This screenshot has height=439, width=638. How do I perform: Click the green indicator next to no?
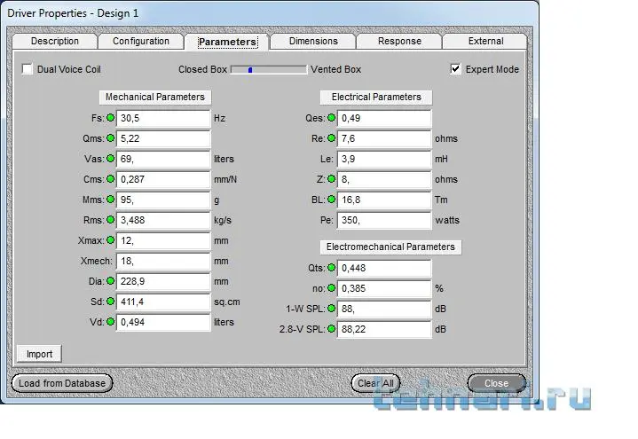click(331, 288)
